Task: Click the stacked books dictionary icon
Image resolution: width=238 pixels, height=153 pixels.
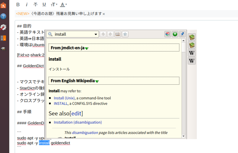Action: [167, 34]
